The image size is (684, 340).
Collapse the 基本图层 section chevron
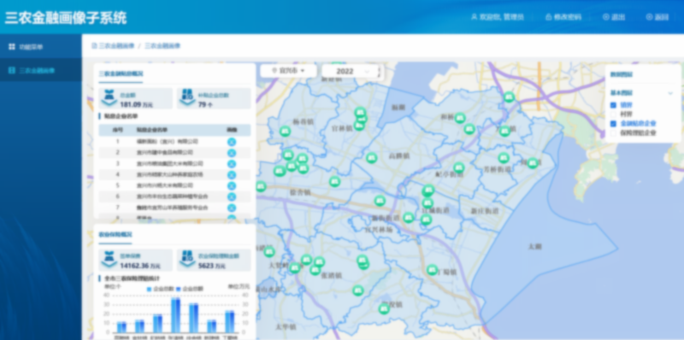pos(670,93)
